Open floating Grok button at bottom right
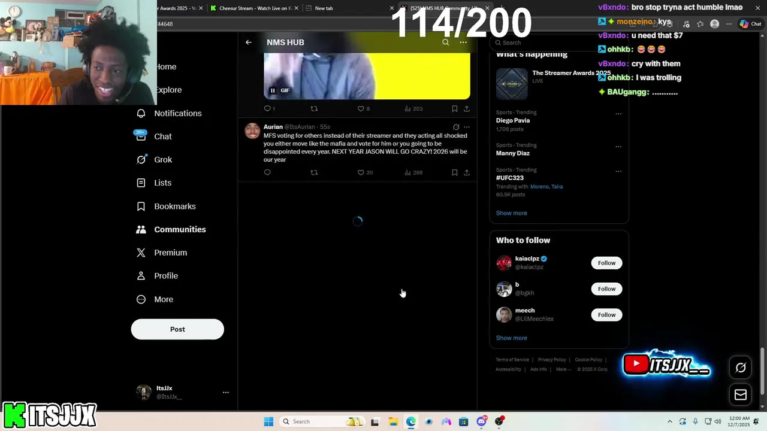The width and height of the screenshot is (767, 431). click(741, 368)
